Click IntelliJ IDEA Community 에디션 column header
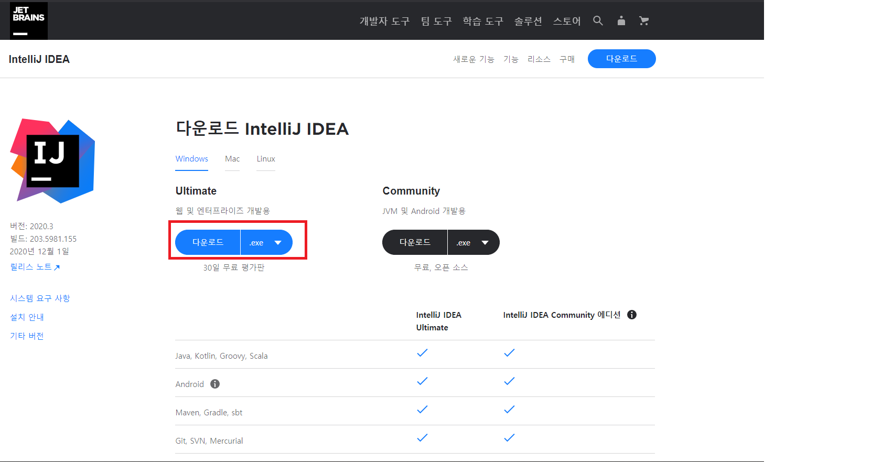Screen dimensions: 882x462 [x=562, y=315]
